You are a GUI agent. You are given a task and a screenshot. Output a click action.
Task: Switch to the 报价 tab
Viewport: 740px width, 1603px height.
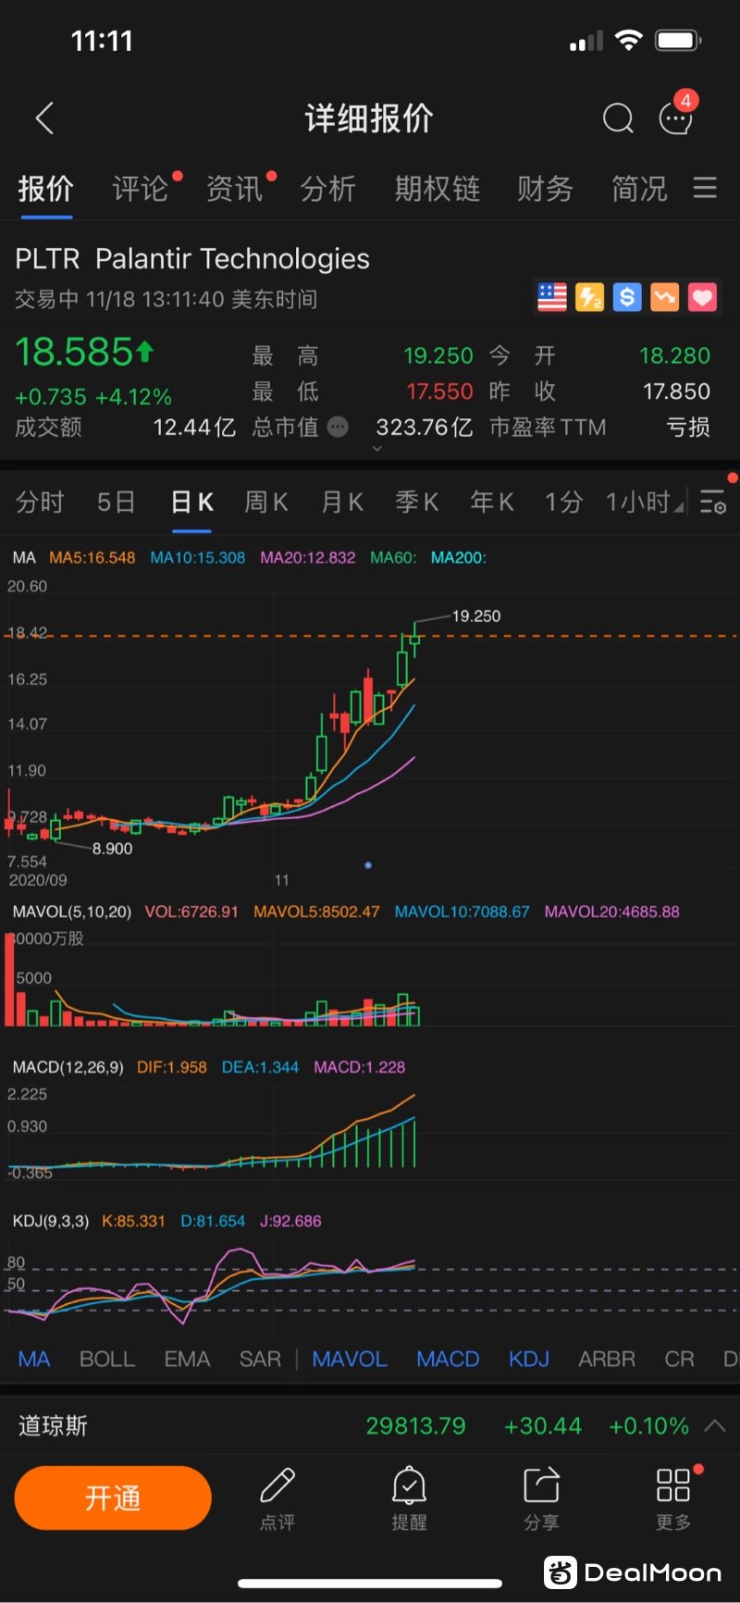tap(46, 189)
